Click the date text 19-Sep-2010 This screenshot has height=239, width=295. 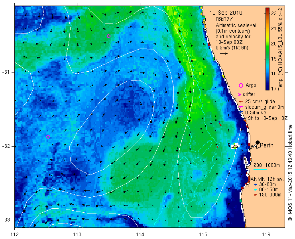click(x=226, y=13)
